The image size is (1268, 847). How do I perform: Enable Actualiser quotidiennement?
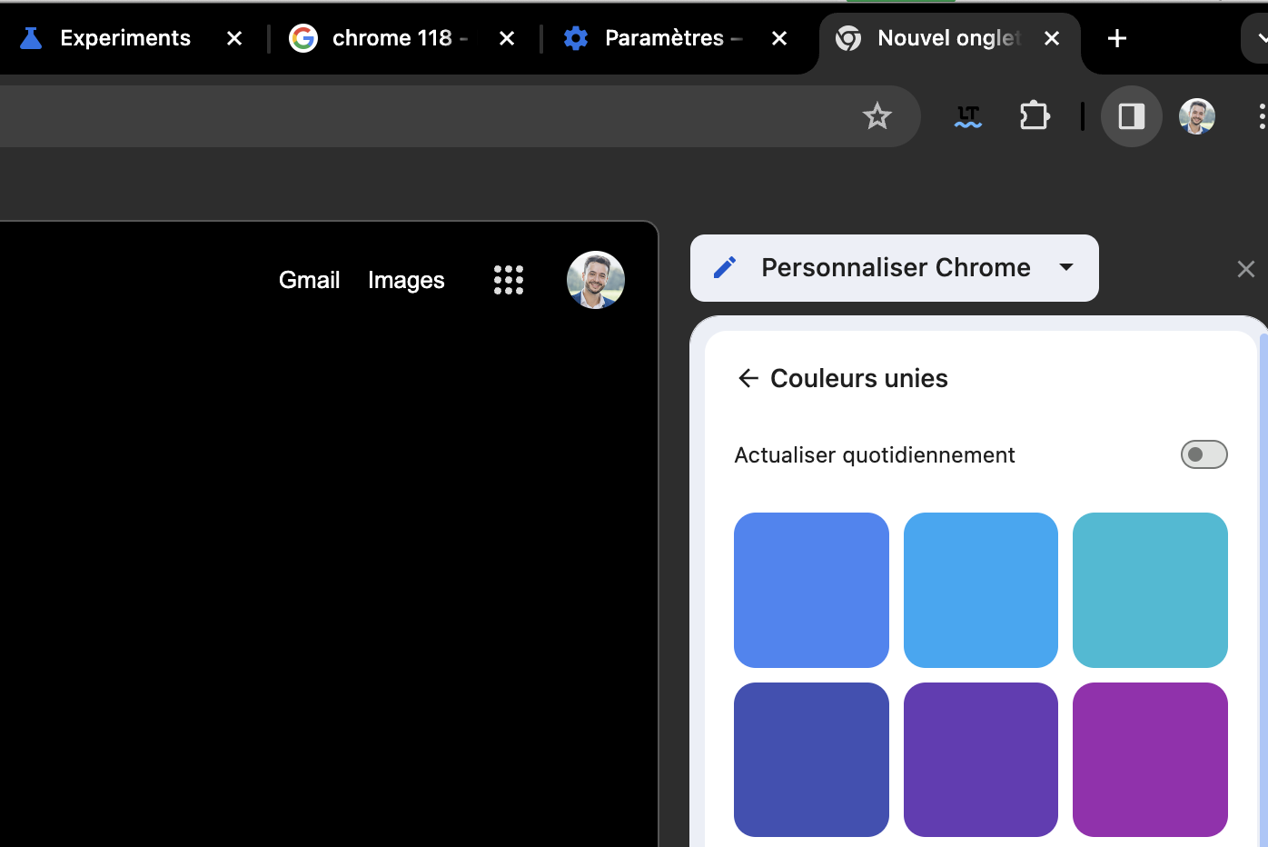click(x=1204, y=454)
